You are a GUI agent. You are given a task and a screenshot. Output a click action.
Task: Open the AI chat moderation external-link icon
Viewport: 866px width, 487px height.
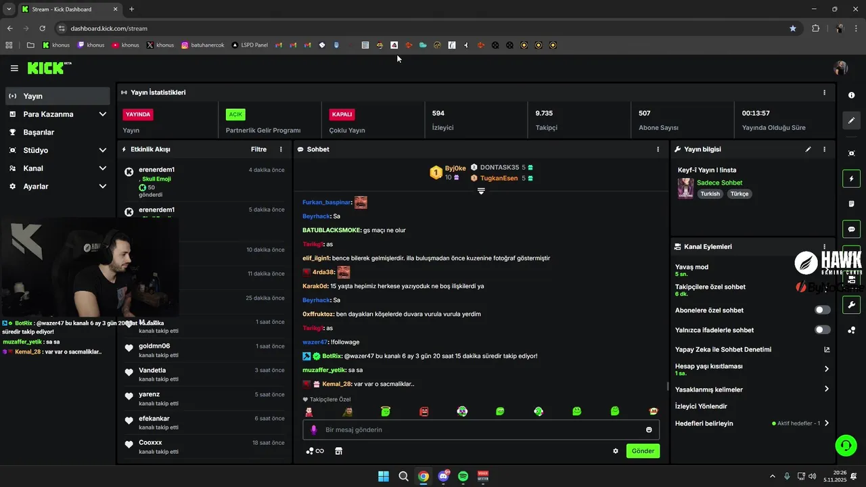(x=826, y=350)
